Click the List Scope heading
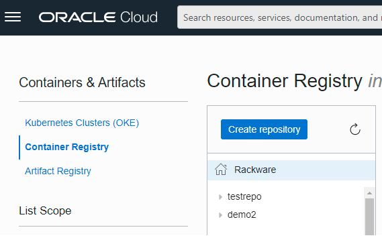The height and width of the screenshot is (248, 382). 45,210
